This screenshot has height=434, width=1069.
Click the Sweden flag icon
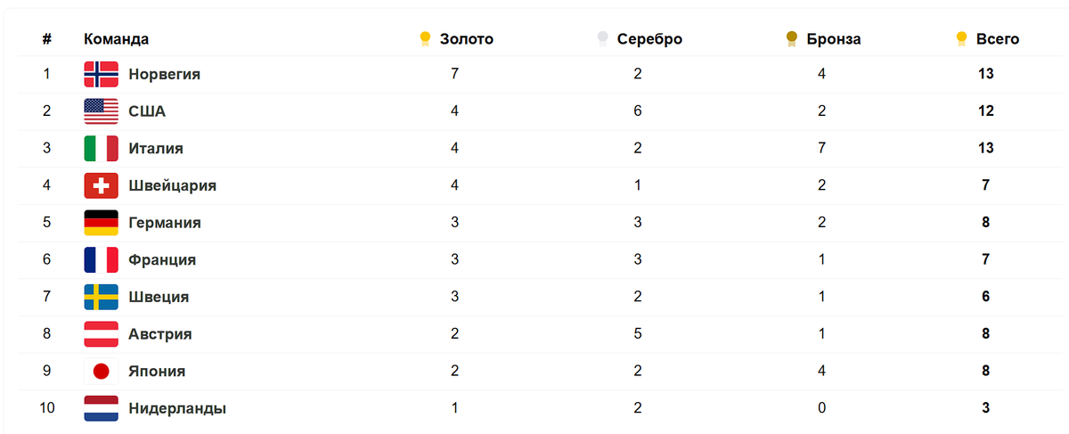tap(101, 297)
